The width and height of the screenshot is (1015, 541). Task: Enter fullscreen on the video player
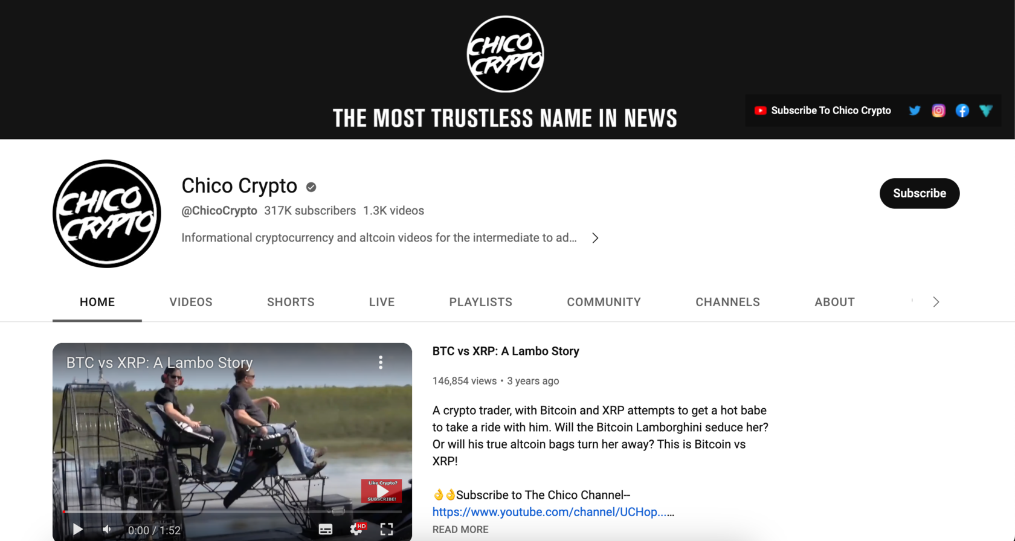[387, 530]
